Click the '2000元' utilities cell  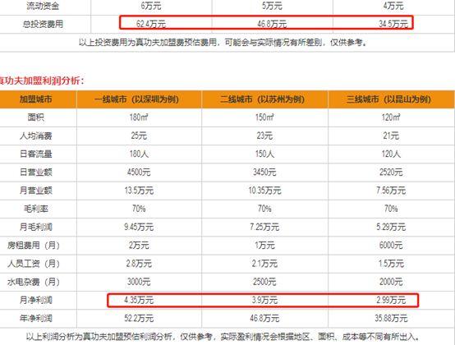point(391,282)
